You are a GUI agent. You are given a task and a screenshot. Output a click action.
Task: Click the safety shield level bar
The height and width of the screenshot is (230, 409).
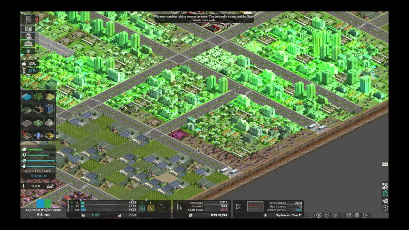(38, 161)
